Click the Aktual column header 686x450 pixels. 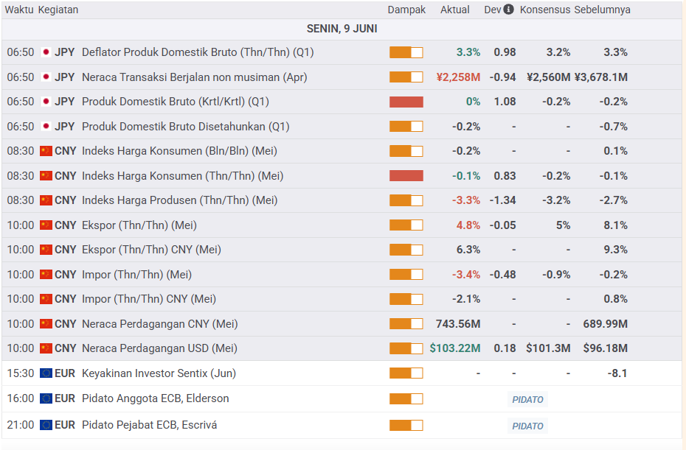(455, 10)
